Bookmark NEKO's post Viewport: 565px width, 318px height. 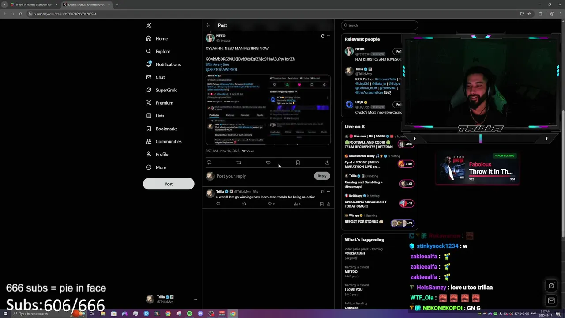pos(298,163)
